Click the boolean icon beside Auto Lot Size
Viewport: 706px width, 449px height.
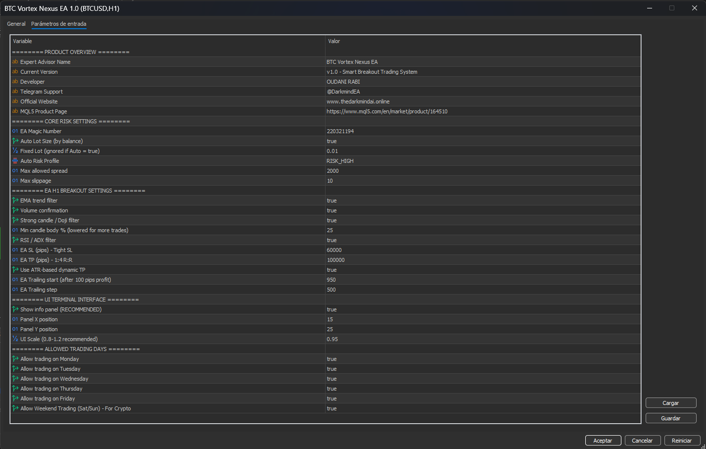click(x=15, y=141)
